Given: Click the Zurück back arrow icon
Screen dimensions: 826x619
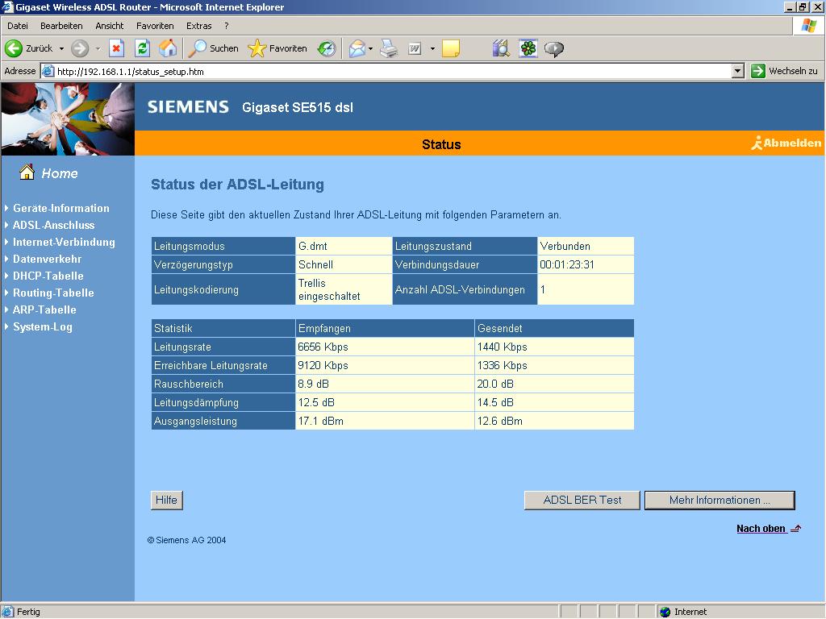Looking at the screenshot, I should pyautogui.click(x=13, y=48).
